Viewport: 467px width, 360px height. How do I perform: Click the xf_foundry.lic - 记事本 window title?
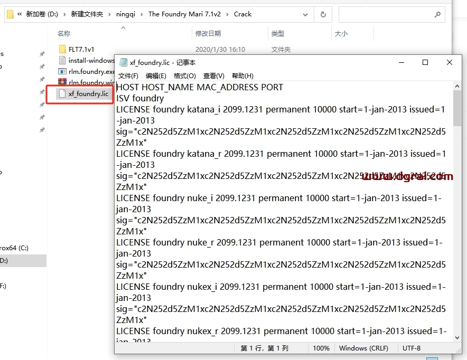pos(163,62)
